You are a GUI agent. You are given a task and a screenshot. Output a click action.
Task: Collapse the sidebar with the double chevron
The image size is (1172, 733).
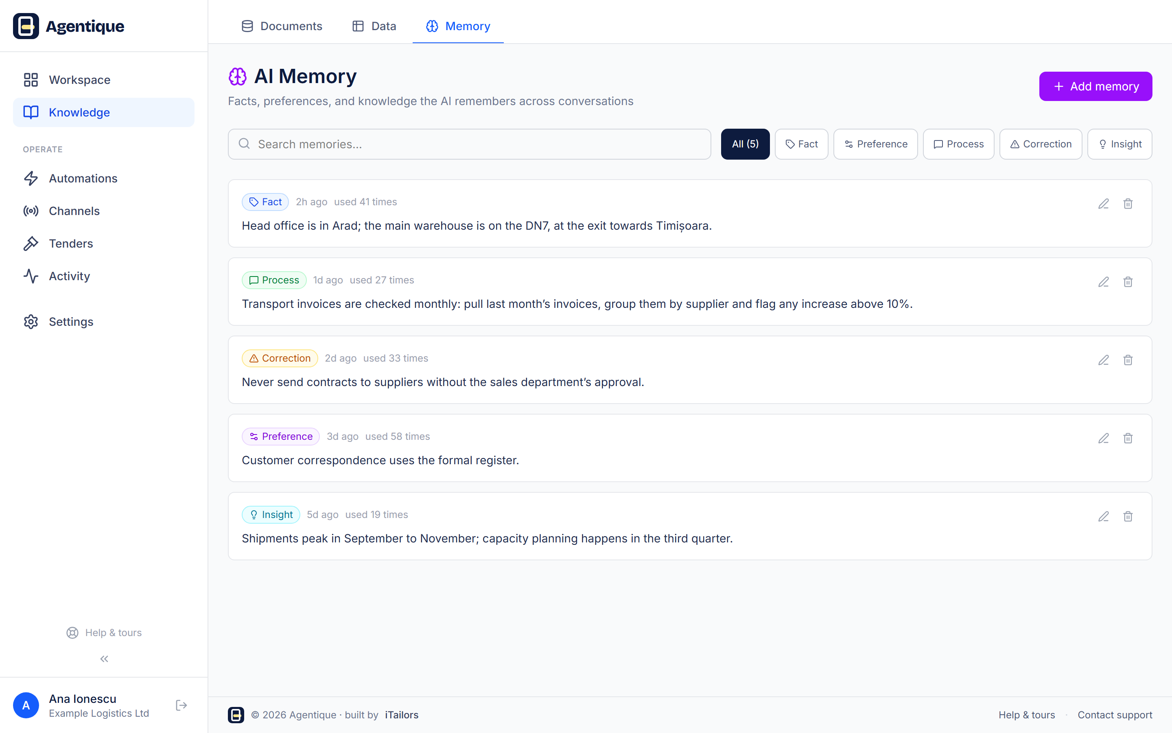pyautogui.click(x=104, y=658)
